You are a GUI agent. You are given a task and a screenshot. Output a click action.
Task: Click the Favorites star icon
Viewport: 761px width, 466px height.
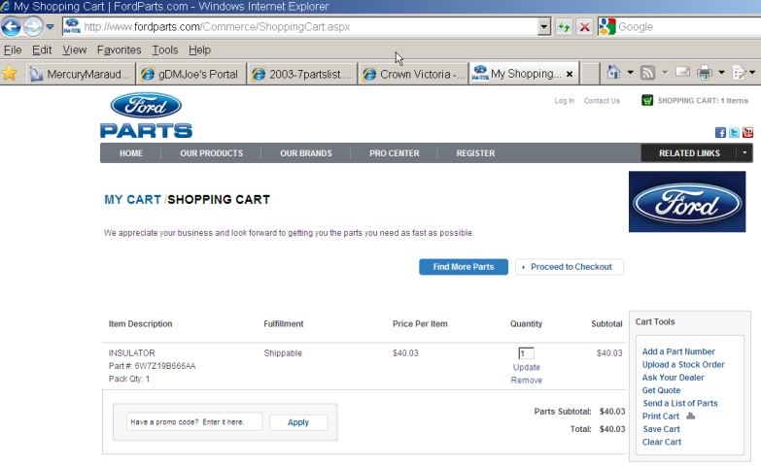[x=10, y=73]
